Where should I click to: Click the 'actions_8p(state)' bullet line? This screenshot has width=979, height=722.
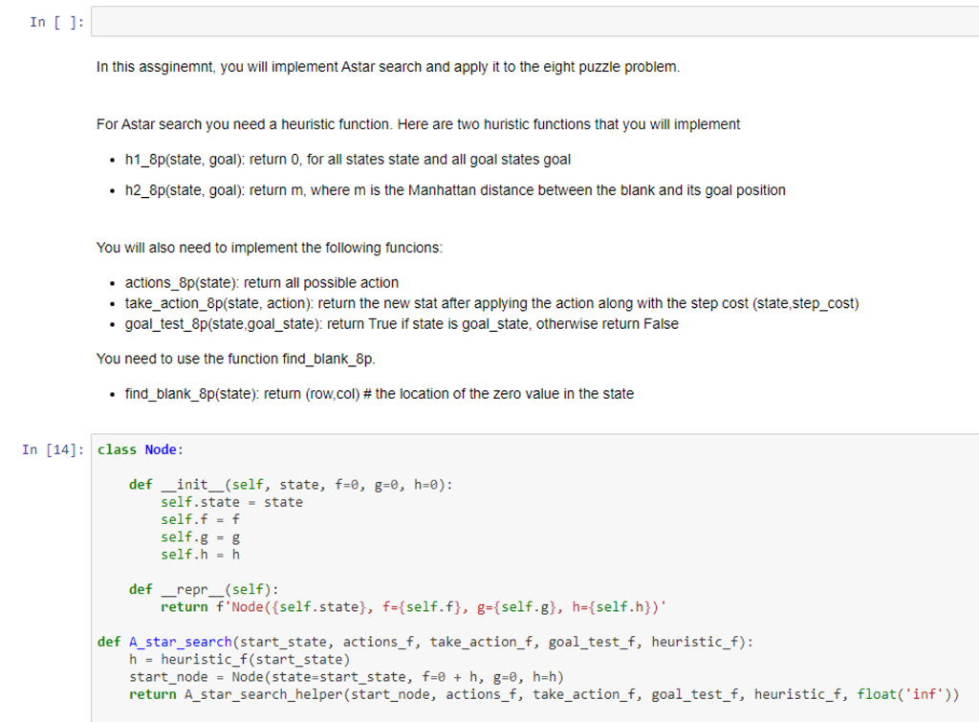click(x=262, y=282)
